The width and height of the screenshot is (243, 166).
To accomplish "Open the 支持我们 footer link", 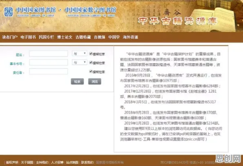I will pyautogui.click(x=42, y=162).
